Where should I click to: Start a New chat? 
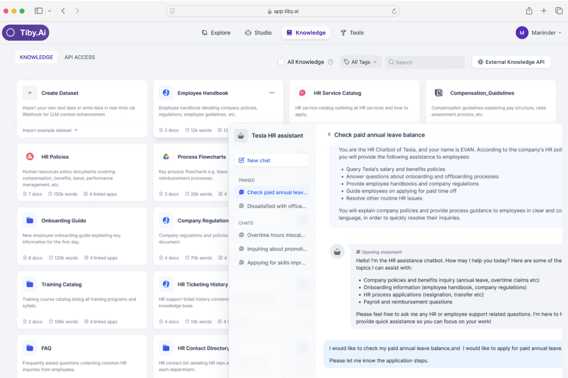tap(272, 160)
